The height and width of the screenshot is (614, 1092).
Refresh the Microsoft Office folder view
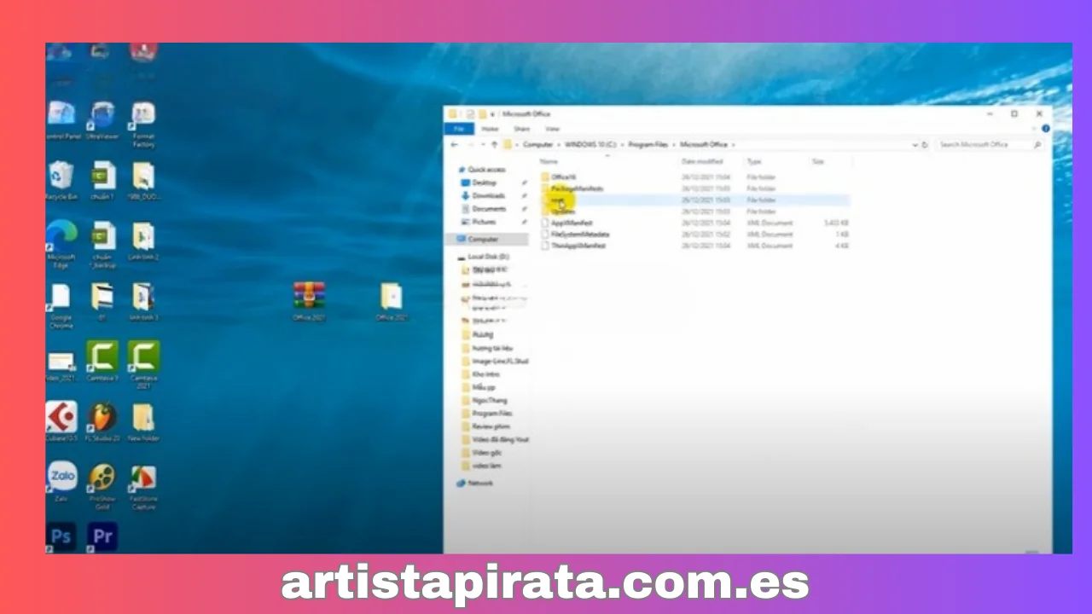[x=925, y=145]
